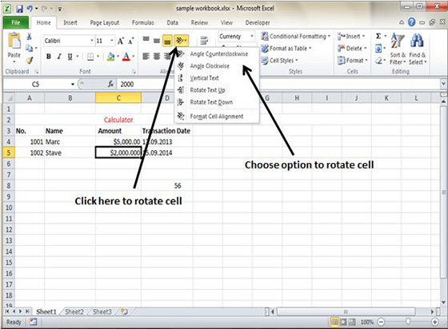
Task: Open the Orientation rotate text button
Action: coord(181,41)
